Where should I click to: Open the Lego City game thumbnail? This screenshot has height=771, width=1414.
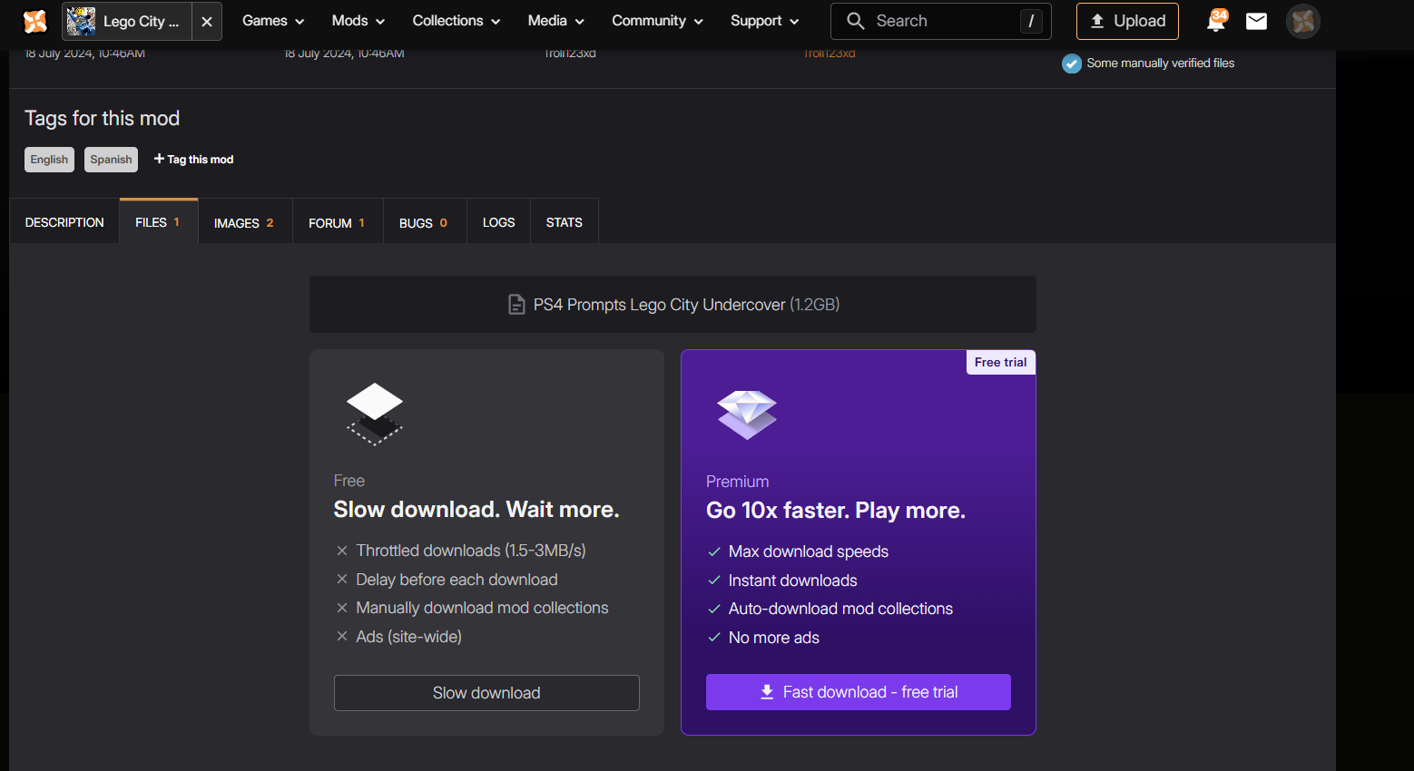click(81, 21)
